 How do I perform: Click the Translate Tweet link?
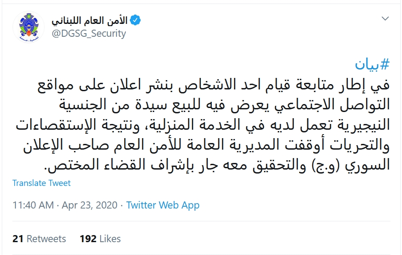click(x=42, y=183)
